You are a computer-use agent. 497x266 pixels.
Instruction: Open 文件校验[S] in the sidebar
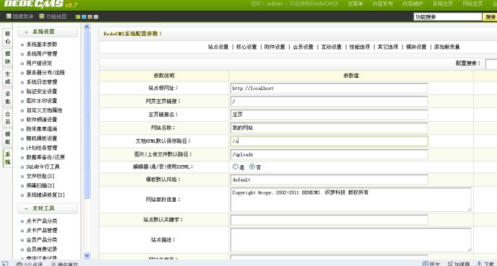click(40, 177)
